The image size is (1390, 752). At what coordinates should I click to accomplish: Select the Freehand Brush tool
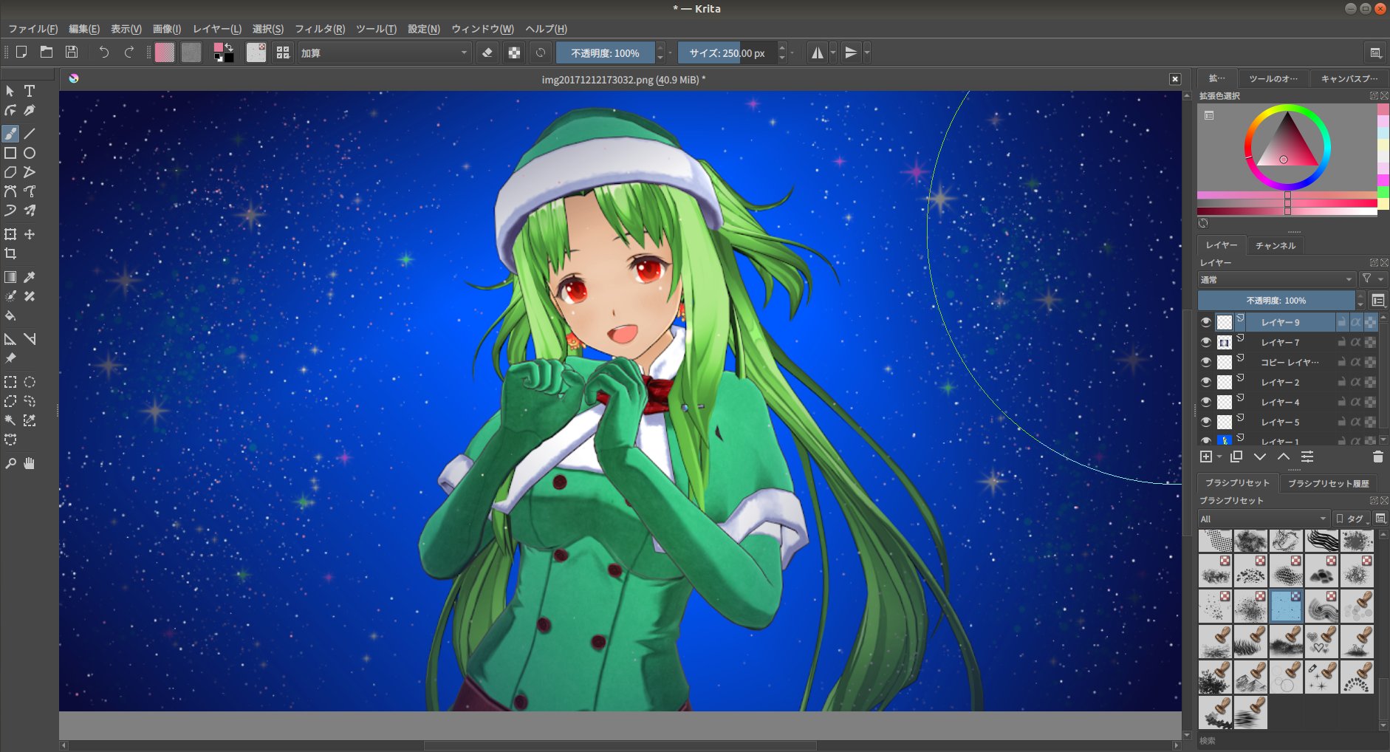click(x=10, y=134)
